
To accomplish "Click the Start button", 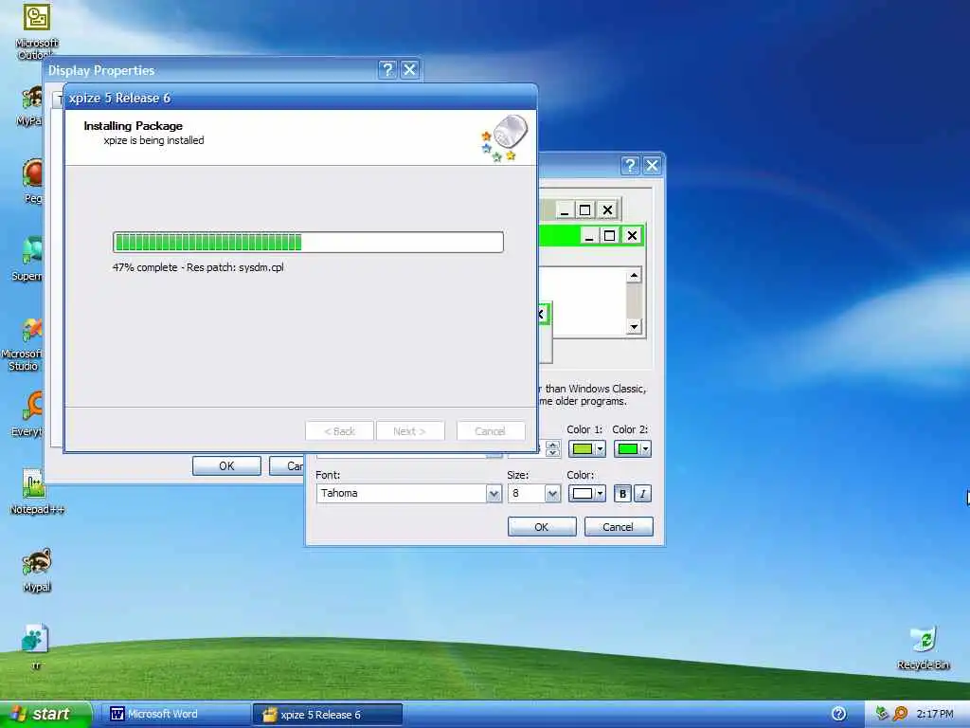I will click(45, 714).
